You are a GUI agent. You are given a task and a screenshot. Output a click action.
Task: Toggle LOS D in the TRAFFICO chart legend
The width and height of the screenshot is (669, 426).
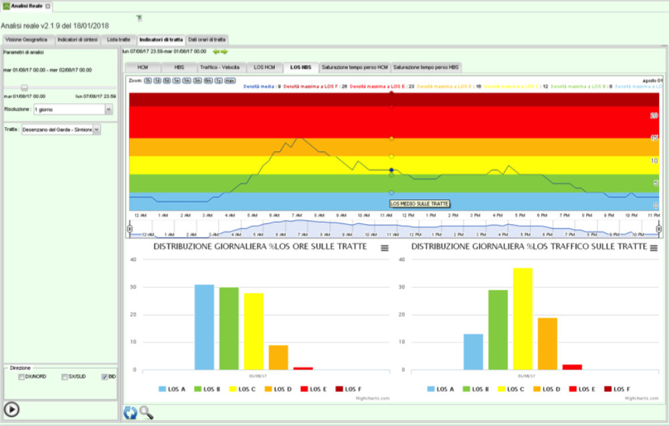click(x=547, y=389)
